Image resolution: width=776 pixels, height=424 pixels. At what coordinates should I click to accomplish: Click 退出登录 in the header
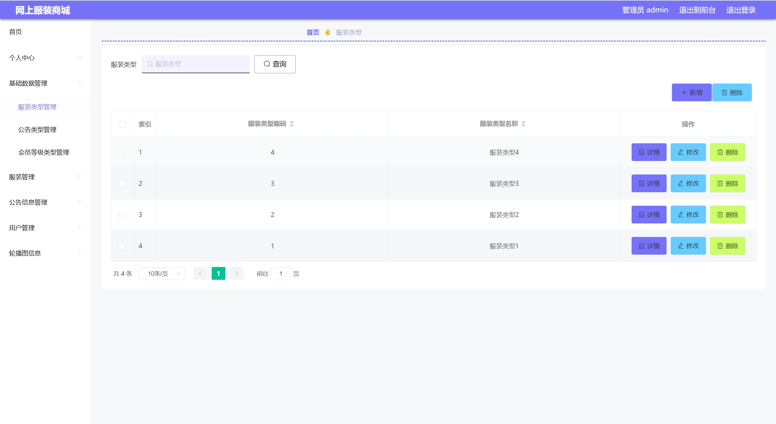[x=741, y=10]
